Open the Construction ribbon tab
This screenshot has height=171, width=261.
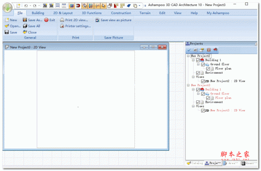tap(121, 13)
